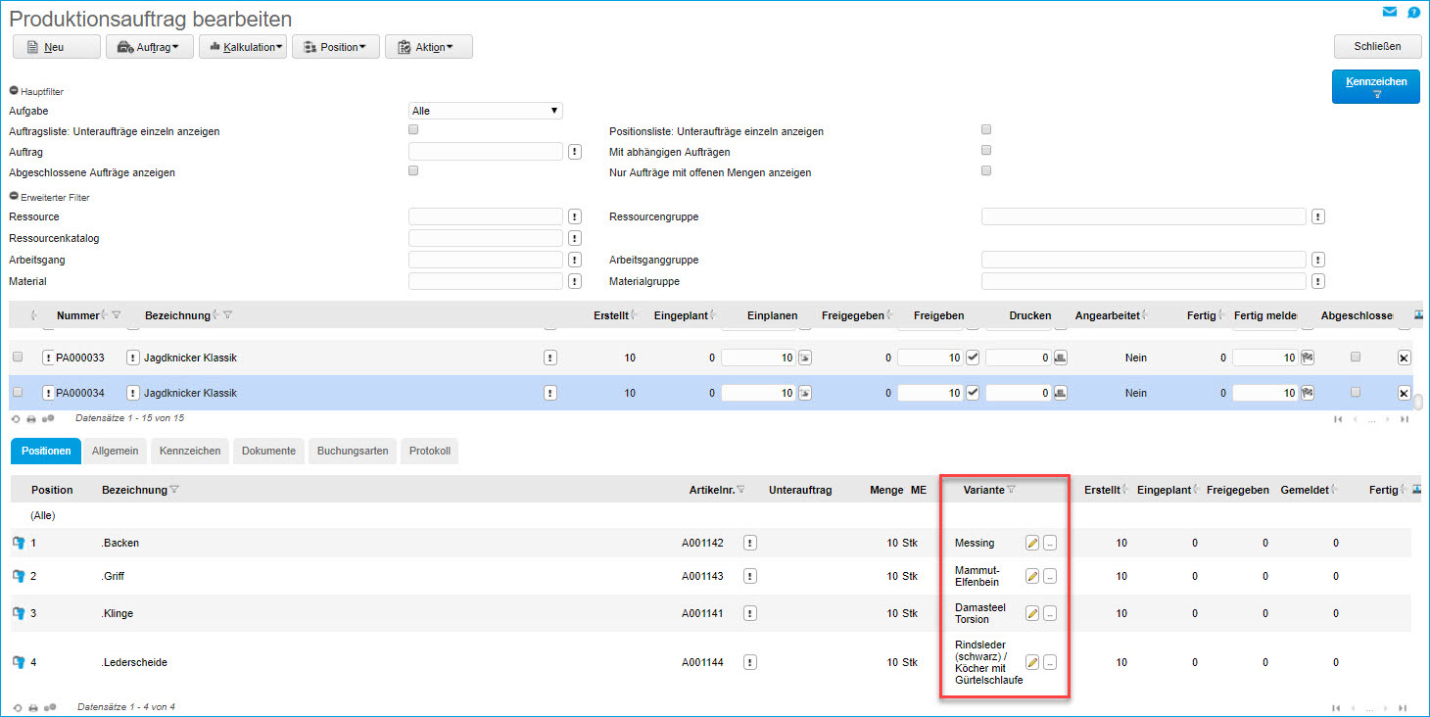Delete order PA000033 with the X icon
Viewport: 1430px width, 717px height.
tap(1404, 358)
